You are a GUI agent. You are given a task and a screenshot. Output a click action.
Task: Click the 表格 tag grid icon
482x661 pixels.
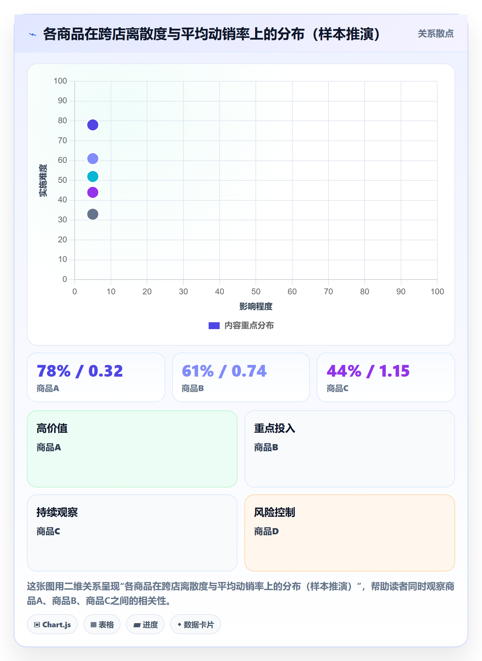coord(93,625)
